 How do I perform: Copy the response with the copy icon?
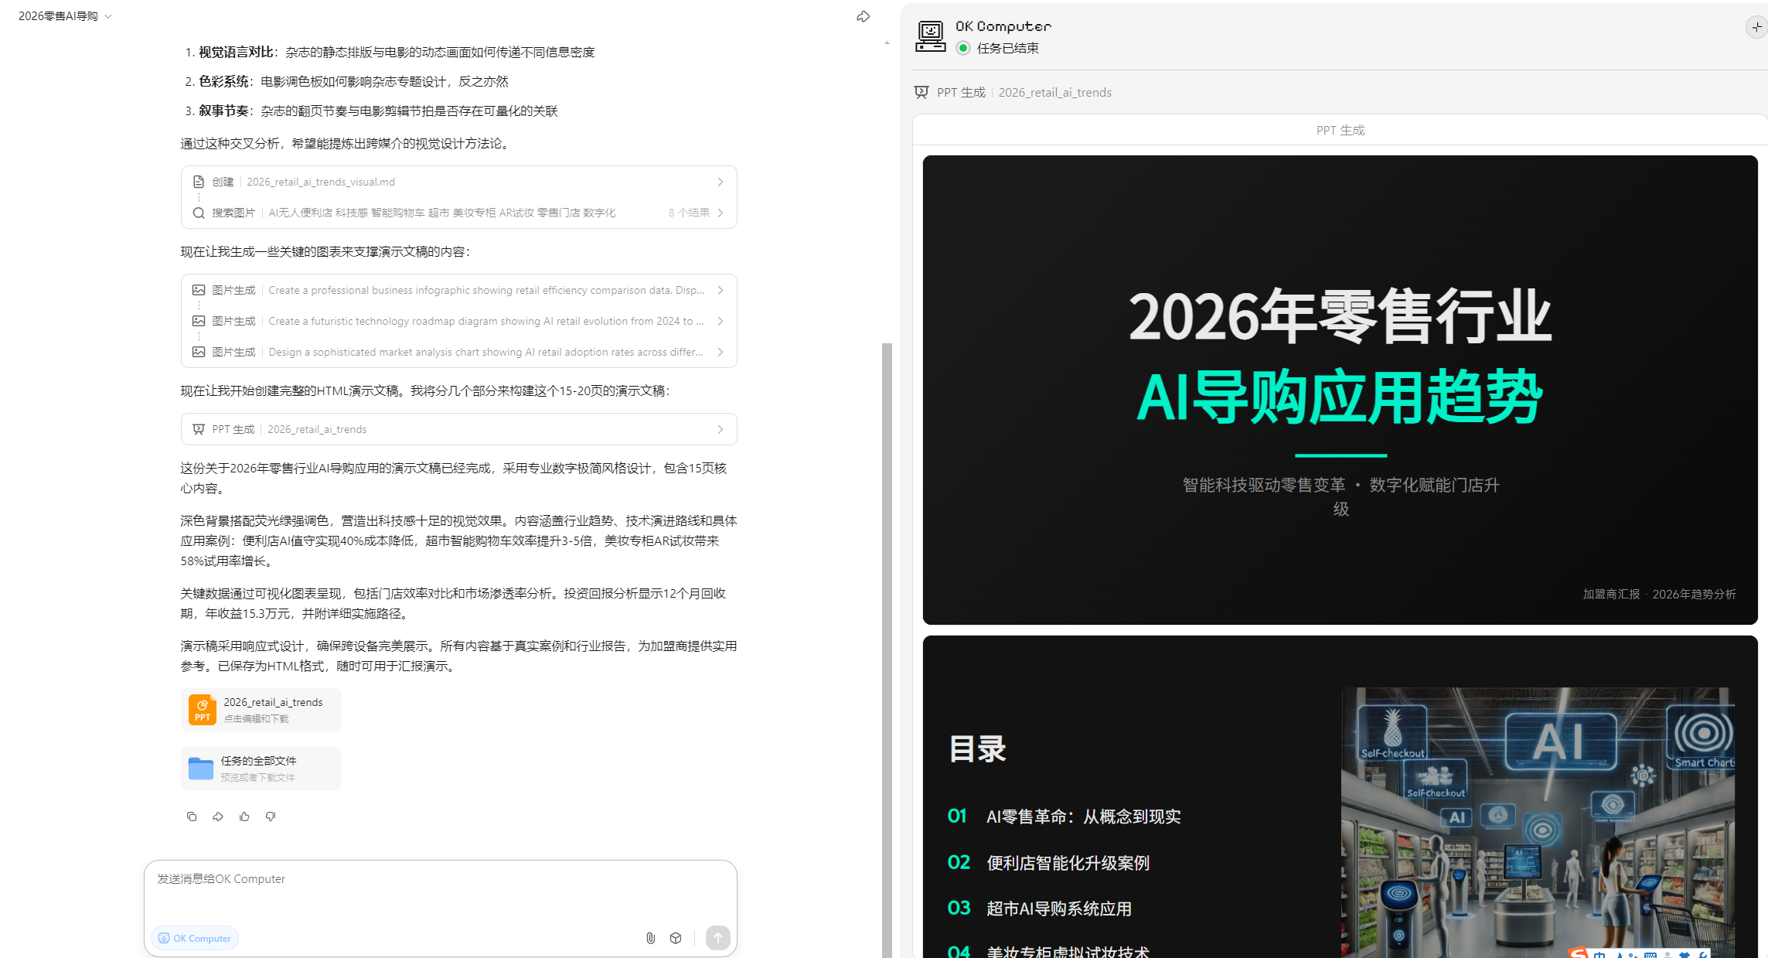(192, 817)
